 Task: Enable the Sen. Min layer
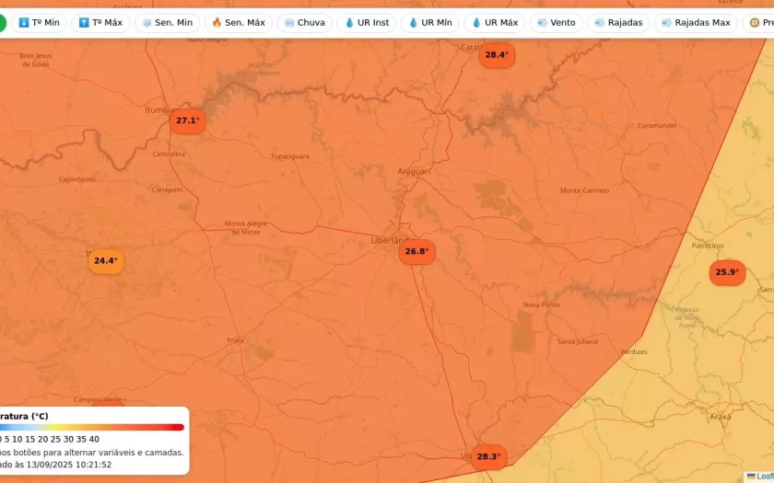(x=167, y=22)
